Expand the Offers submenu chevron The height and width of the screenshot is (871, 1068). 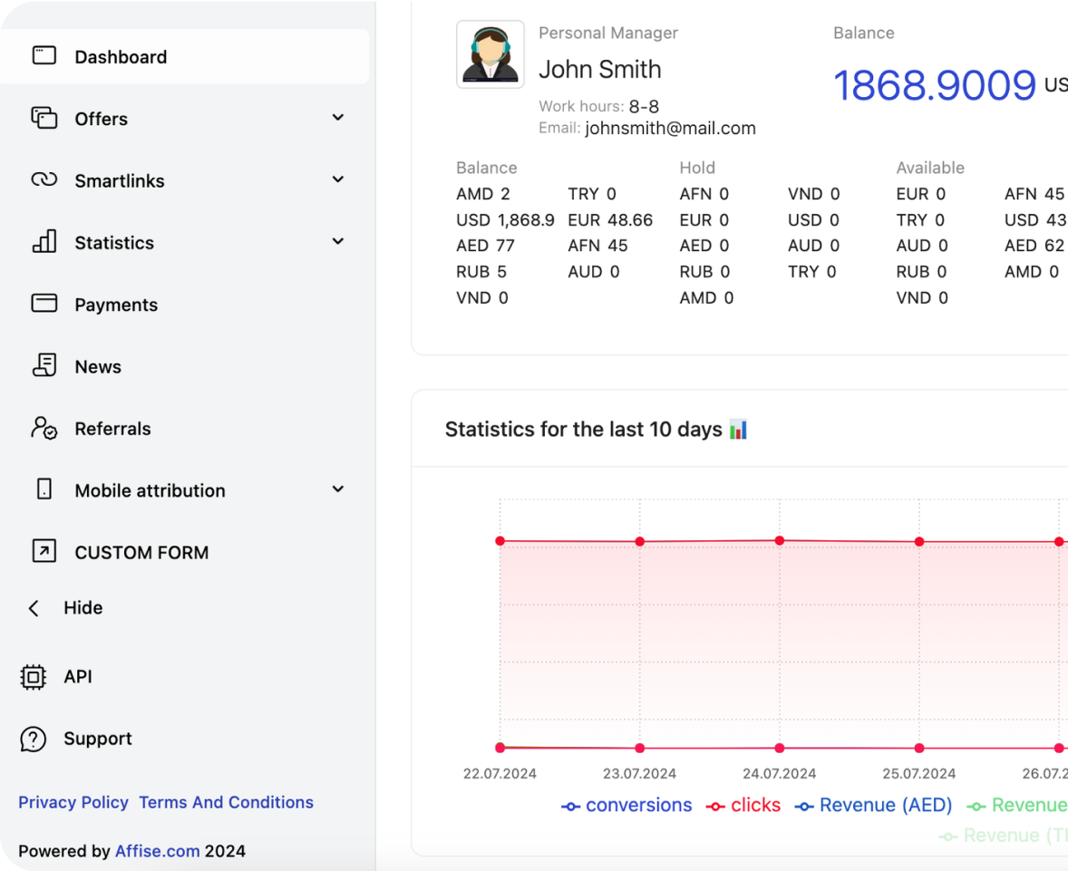coord(338,118)
